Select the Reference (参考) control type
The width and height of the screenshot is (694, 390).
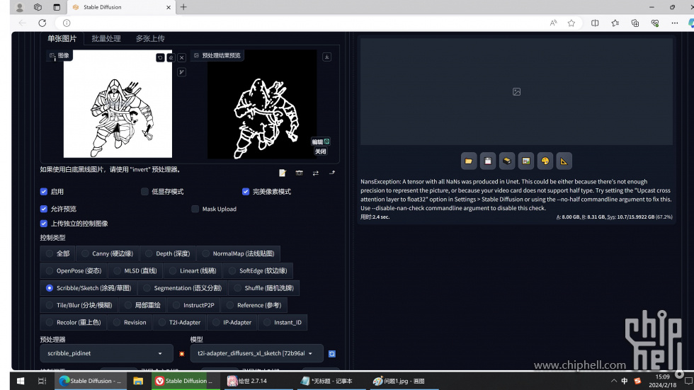(254, 305)
